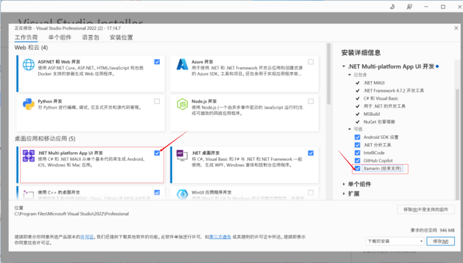Check the Python 开发 workload

(x=157, y=101)
